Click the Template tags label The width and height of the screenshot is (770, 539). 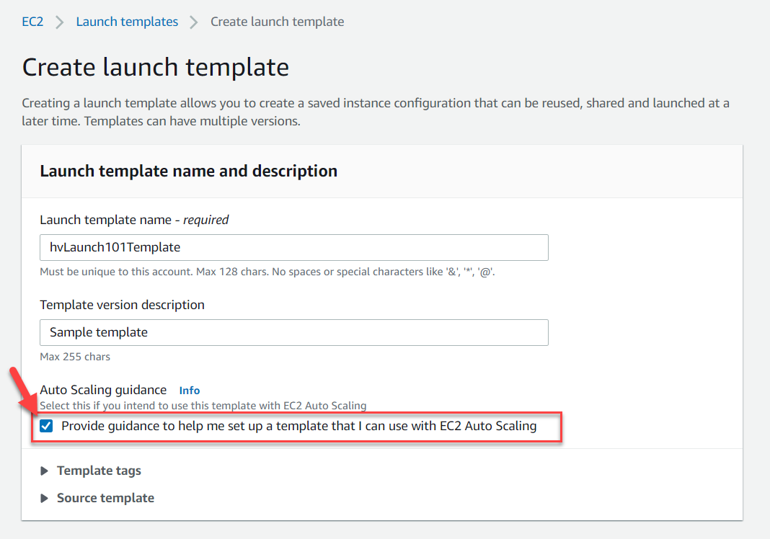pos(99,471)
